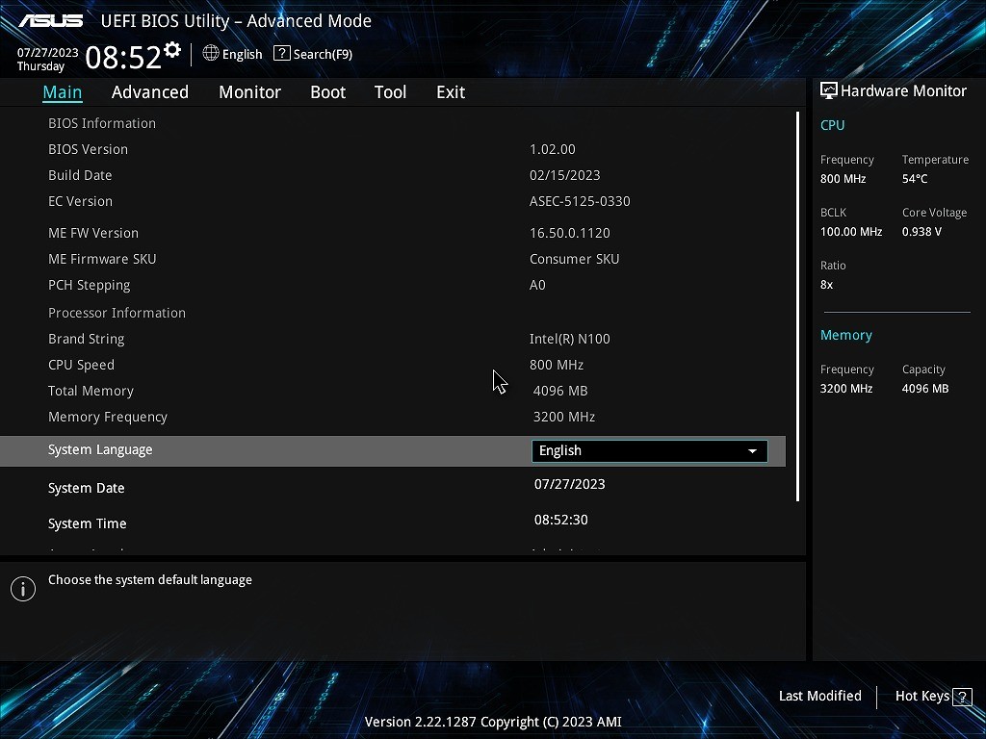
Task: Open the System Language dropdown
Action: [650, 450]
